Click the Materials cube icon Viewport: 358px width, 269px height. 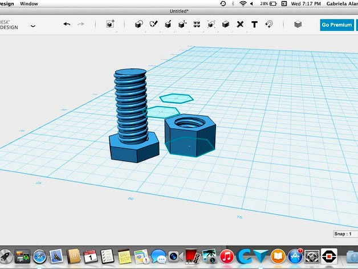pos(298,25)
